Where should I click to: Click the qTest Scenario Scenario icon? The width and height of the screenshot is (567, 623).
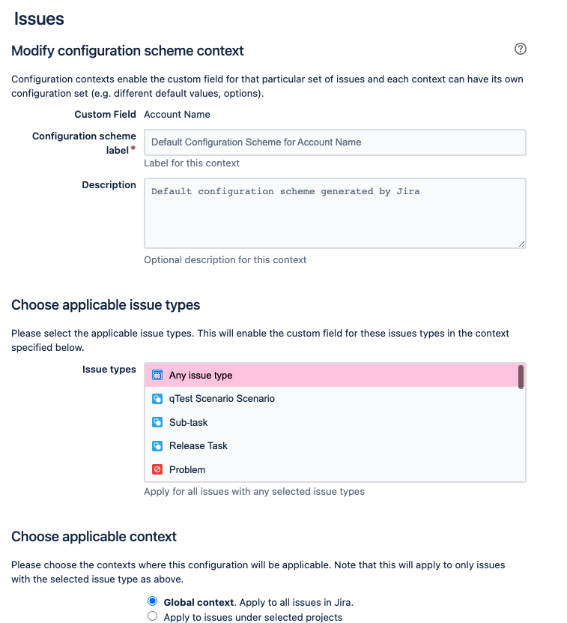click(x=157, y=399)
